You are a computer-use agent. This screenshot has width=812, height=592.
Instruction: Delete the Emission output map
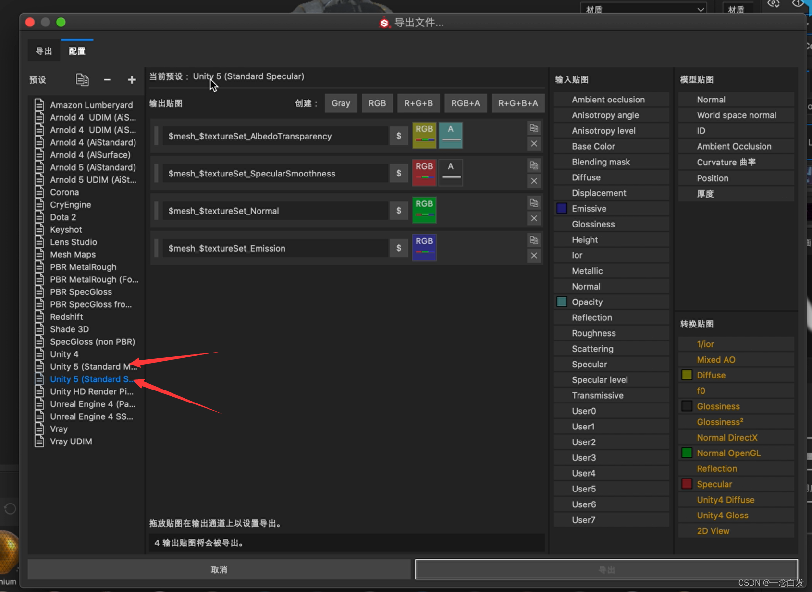click(x=534, y=256)
